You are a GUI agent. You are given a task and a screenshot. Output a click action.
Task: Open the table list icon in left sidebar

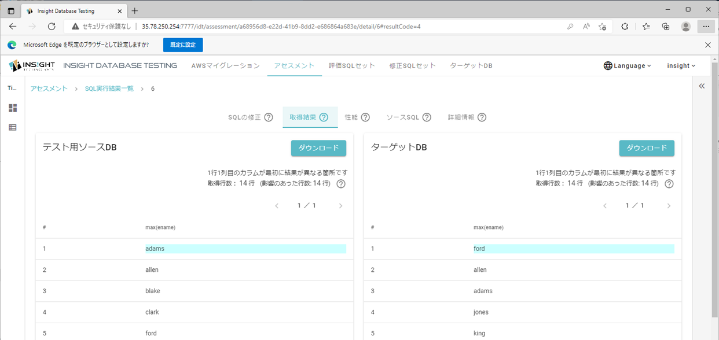(x=13, y=127)
